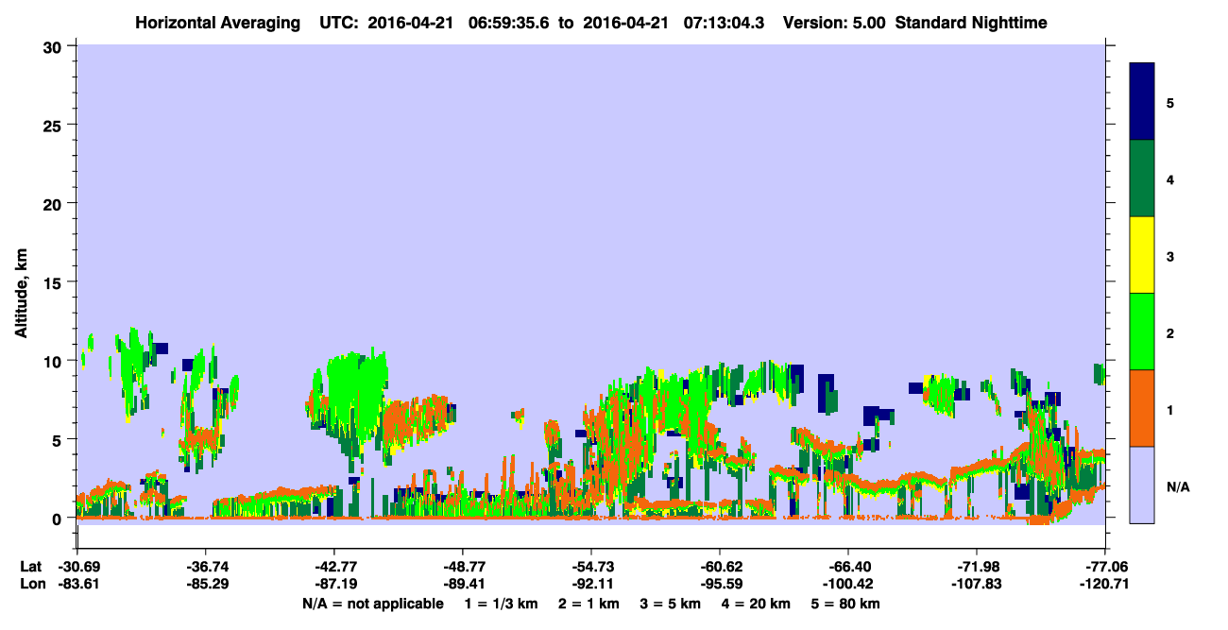Image resolution: width=1228 pixels, height=630 pixels.
Task: Click the lavender N/A colorbar segment
Action: (x=1142, y=485)
